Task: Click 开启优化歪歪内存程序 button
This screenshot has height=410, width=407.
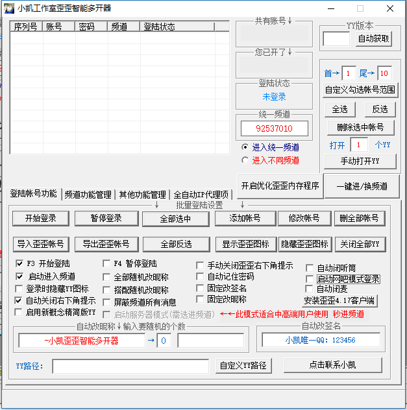Action: tap(280, 186)
